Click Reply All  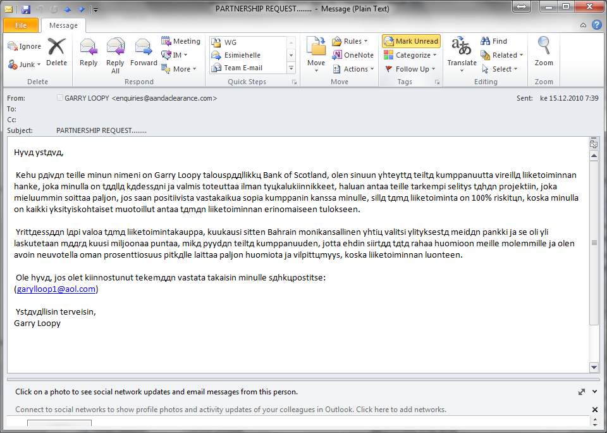115,56
